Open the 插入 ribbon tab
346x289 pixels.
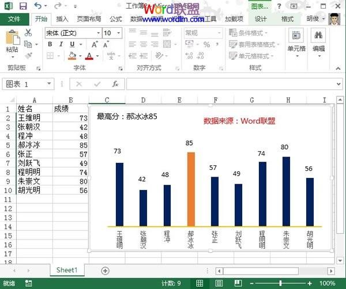[62, 18]
